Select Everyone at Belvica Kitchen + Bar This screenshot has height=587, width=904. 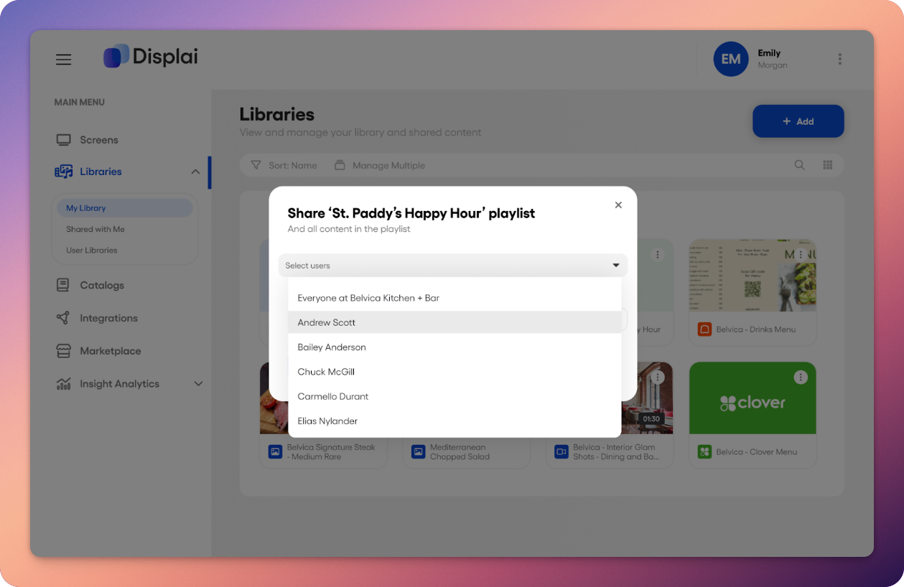[x=455, y=298]
